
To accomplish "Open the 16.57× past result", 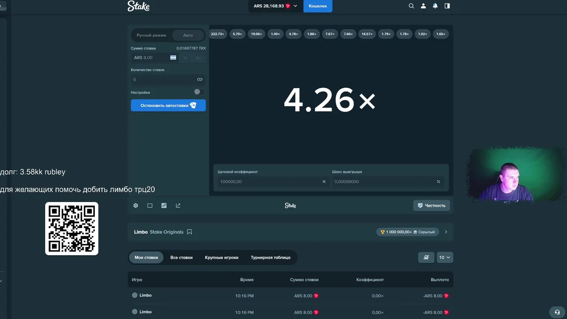I will tap(367, 34).
